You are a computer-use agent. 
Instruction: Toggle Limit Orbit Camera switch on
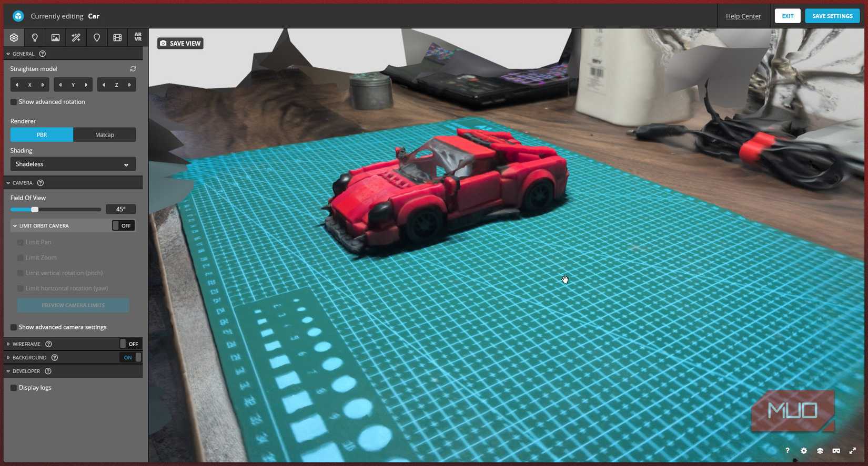tap(124, 226)
